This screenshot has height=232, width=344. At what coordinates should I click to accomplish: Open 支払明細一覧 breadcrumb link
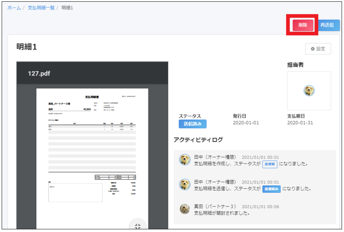point(41,8)
